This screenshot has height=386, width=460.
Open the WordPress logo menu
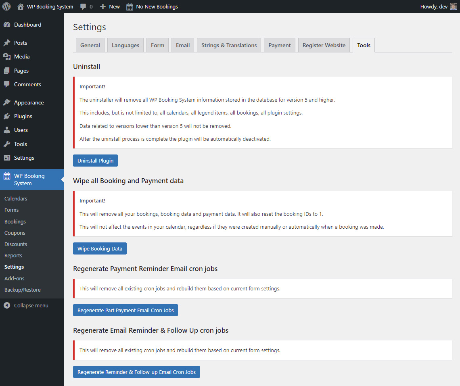click(x=6, y=6)
